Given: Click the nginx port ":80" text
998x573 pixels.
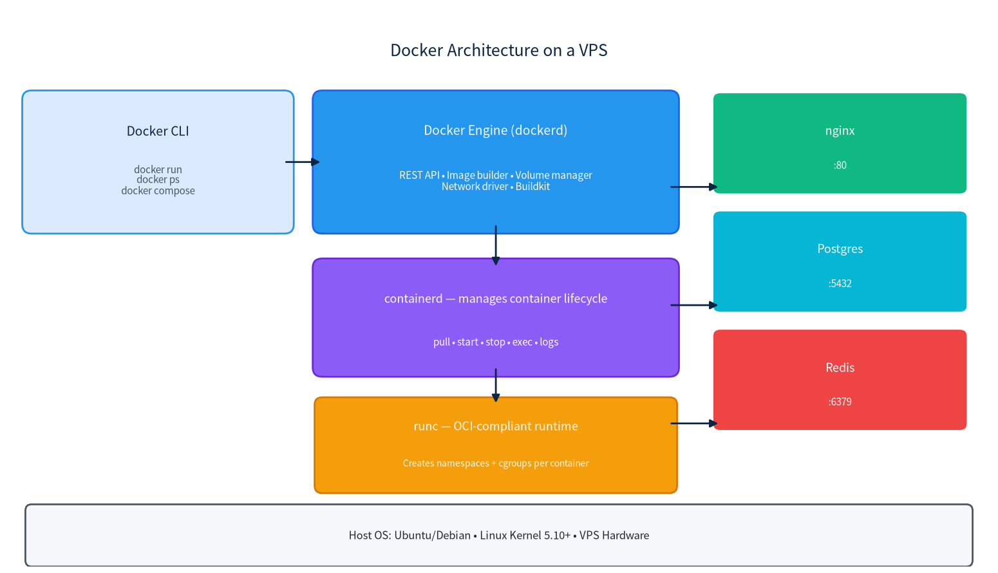Looking at the screenshot, I should (840, 165).
